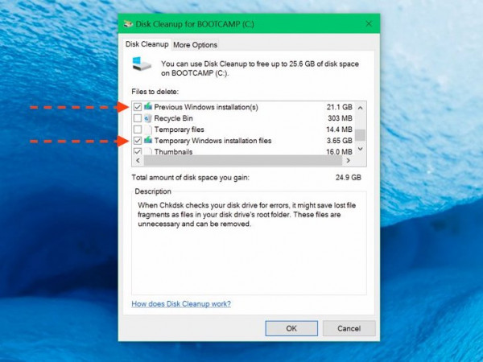Select the Thumbnails row text
483x362 pixels.
click(173, 152)
